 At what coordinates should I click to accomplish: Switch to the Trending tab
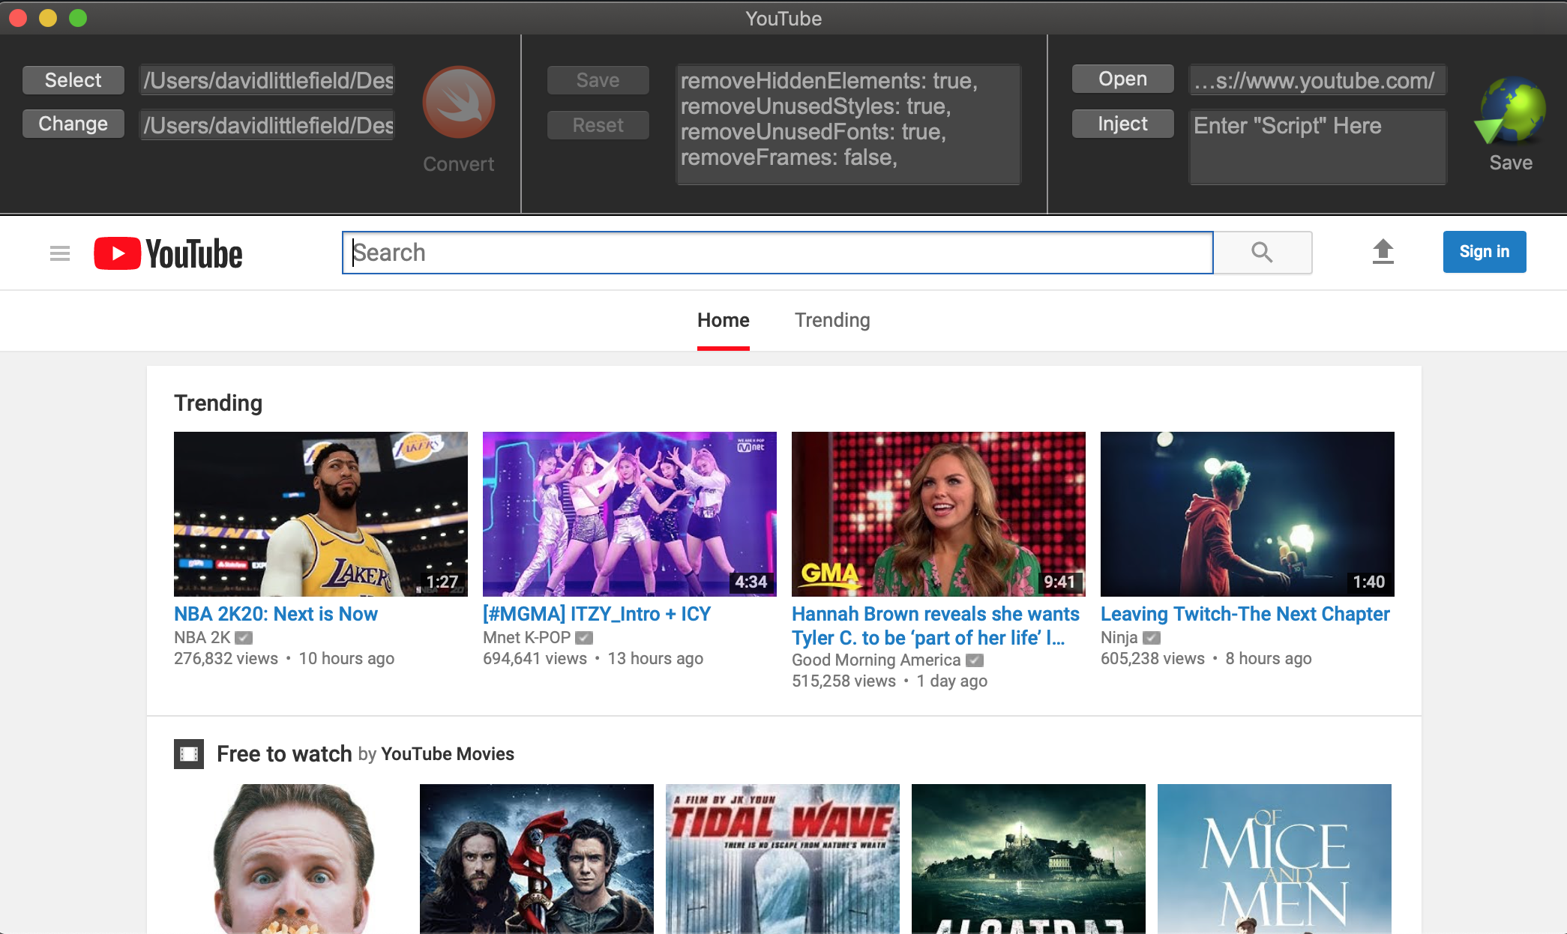pos(832,321)
